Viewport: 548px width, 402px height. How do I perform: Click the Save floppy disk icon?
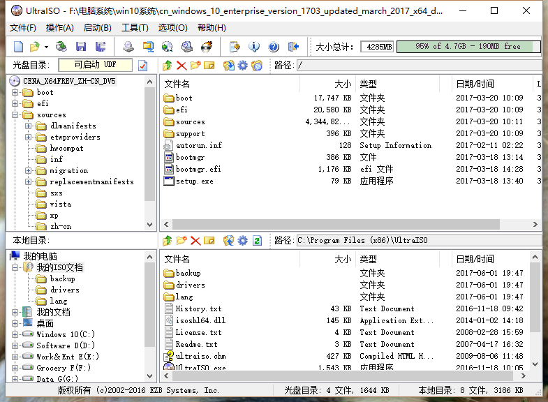point(81,47)
